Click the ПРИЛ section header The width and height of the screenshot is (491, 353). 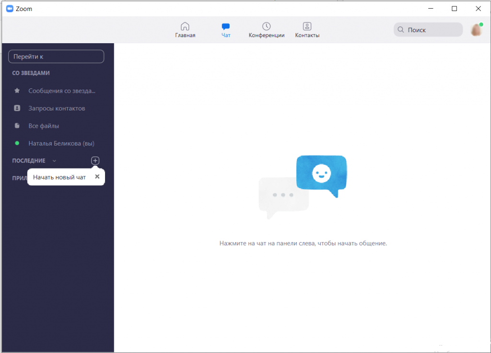click(x=19, y=178)
